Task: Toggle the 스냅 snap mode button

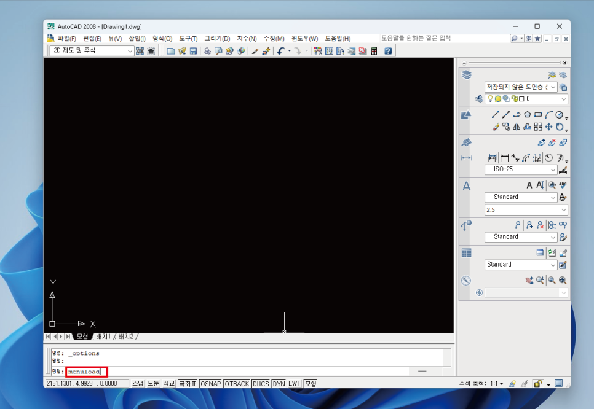Action: coord(138,383)
